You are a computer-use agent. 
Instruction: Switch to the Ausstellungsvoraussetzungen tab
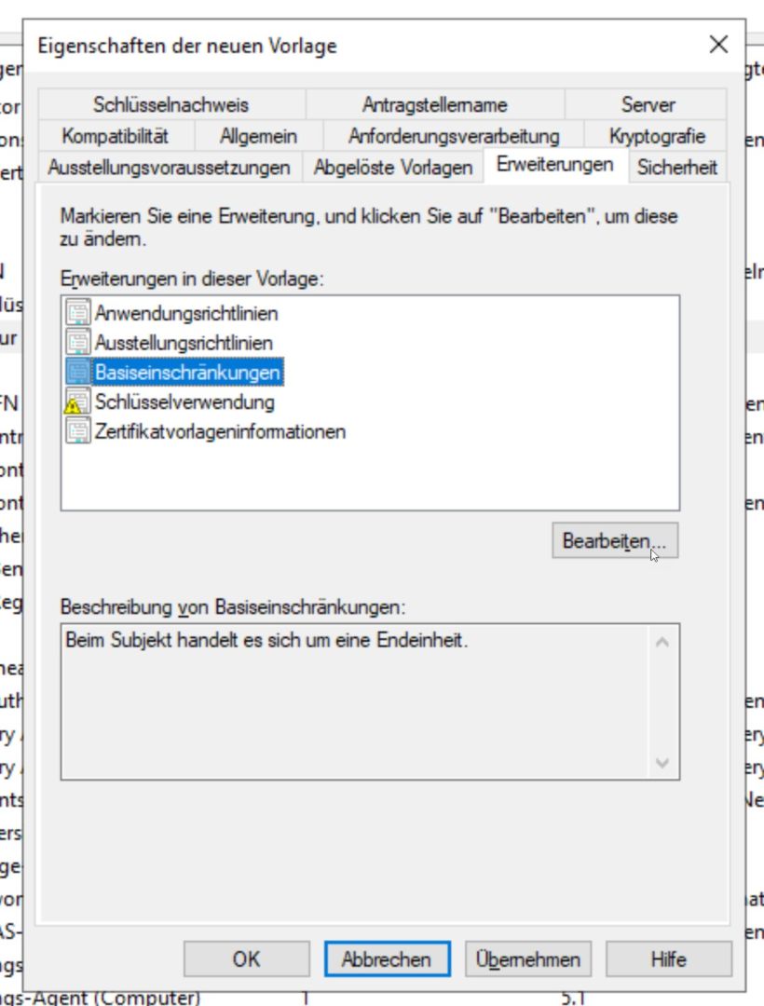pos(170,168)
